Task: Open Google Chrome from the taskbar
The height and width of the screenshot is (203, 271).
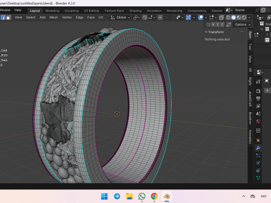Action: pyautogui.click(x=154, y=196)
